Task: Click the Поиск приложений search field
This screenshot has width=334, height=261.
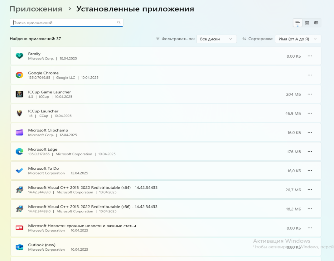Action: (66, 22)
